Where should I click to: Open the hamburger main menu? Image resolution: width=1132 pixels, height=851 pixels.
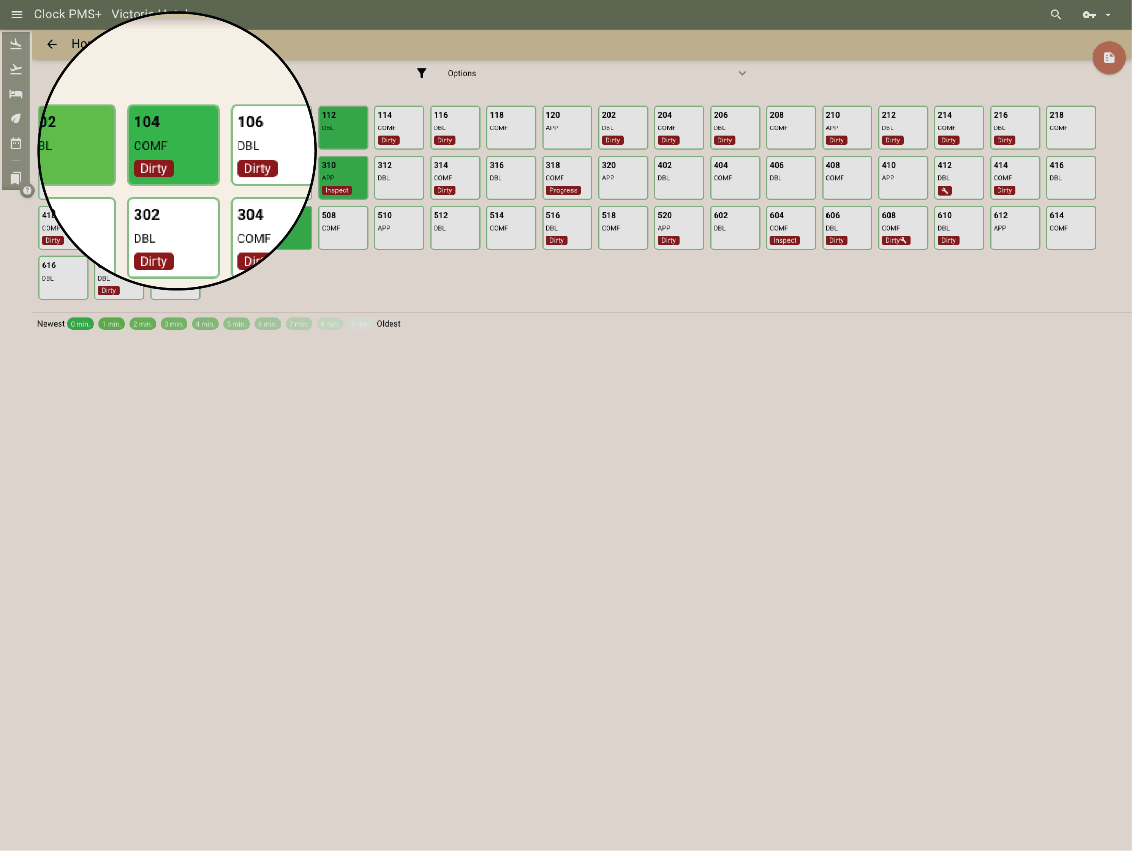pos(17,14)
